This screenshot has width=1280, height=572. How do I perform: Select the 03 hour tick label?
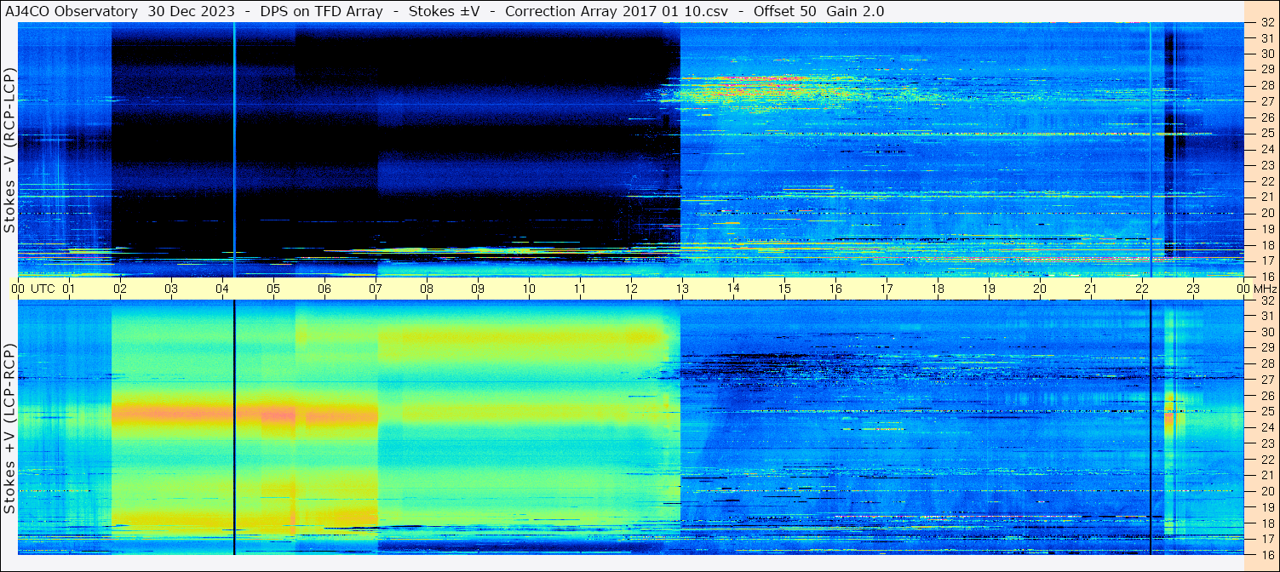[x=171, y=289]
